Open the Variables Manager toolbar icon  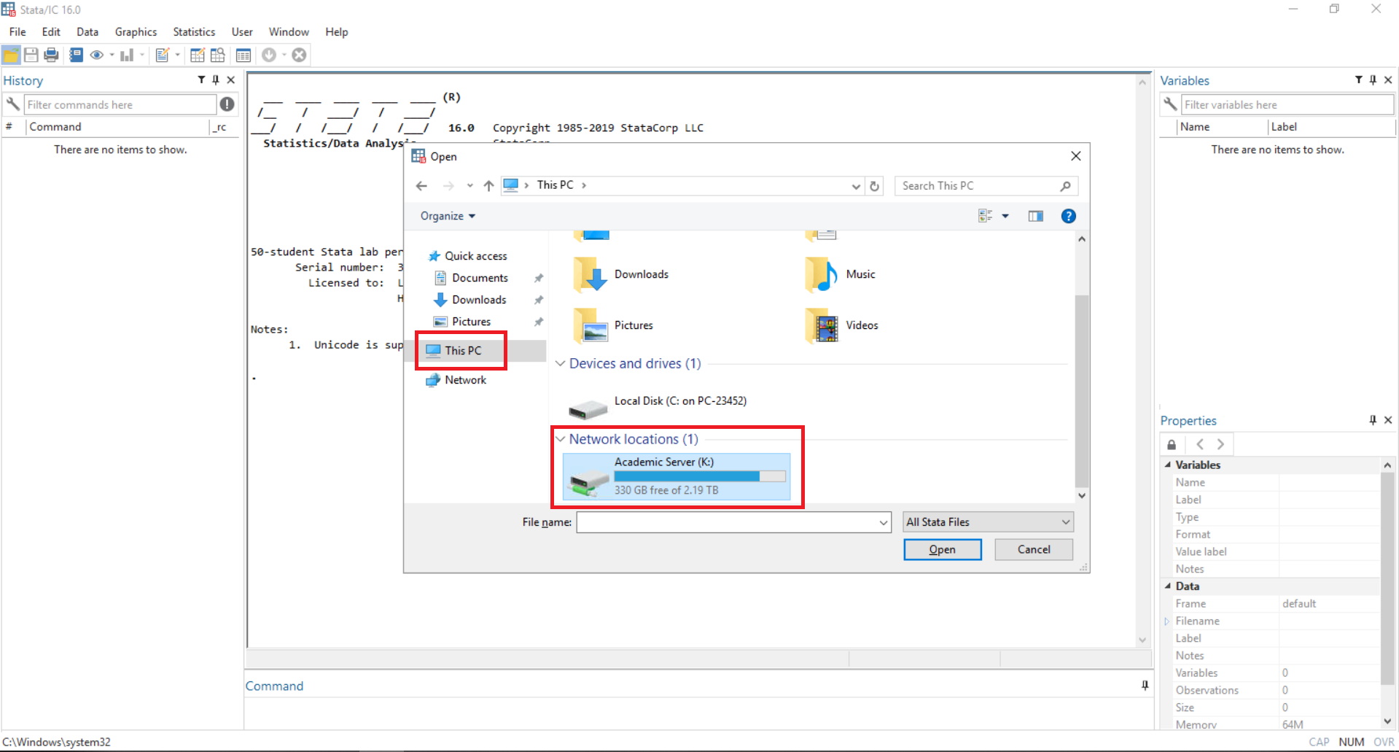point(243,55)
